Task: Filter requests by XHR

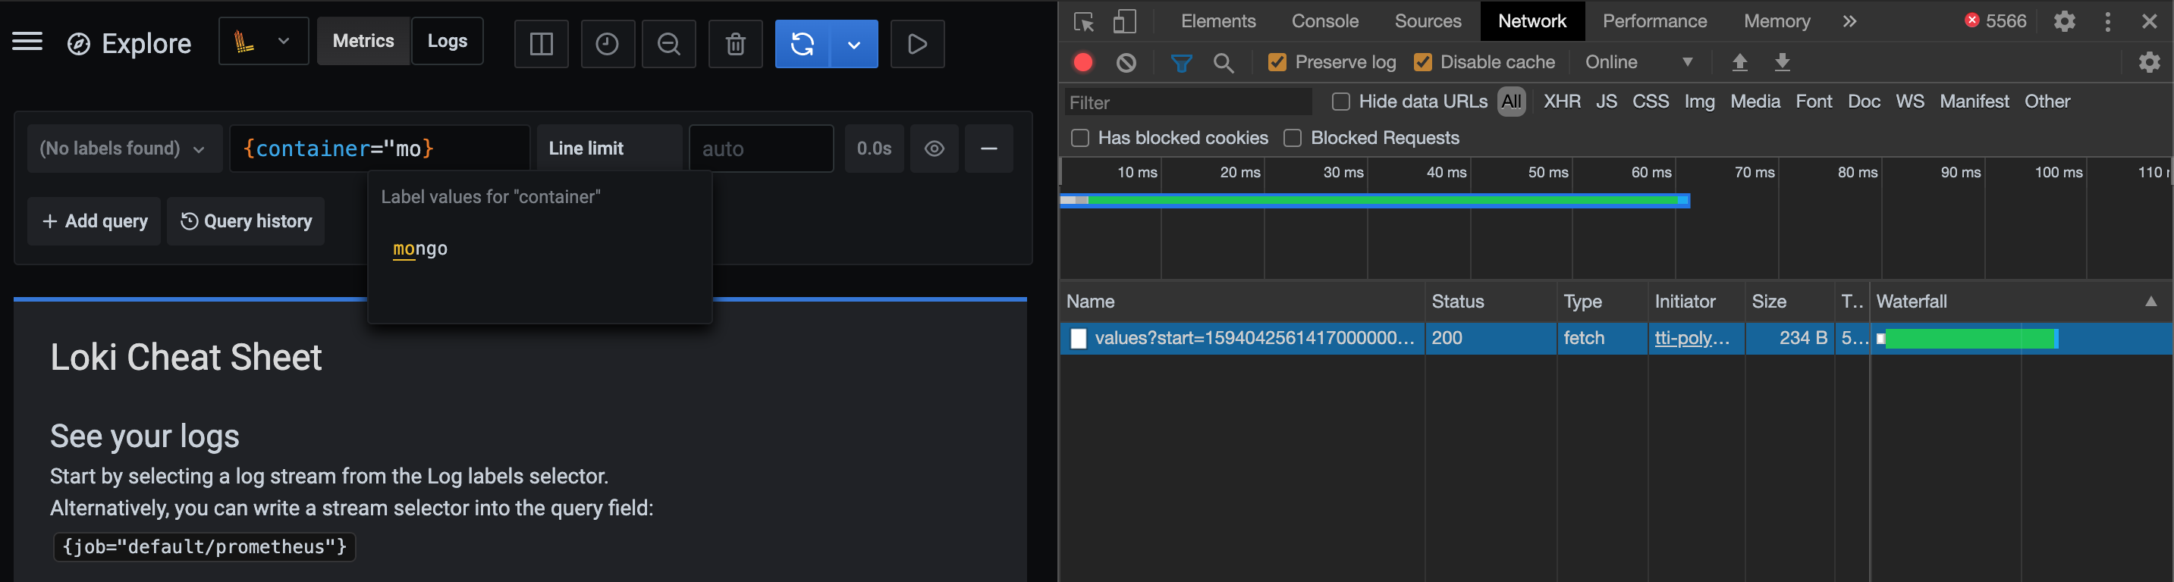Action: pyautogui.click(x=1562, y=102)
